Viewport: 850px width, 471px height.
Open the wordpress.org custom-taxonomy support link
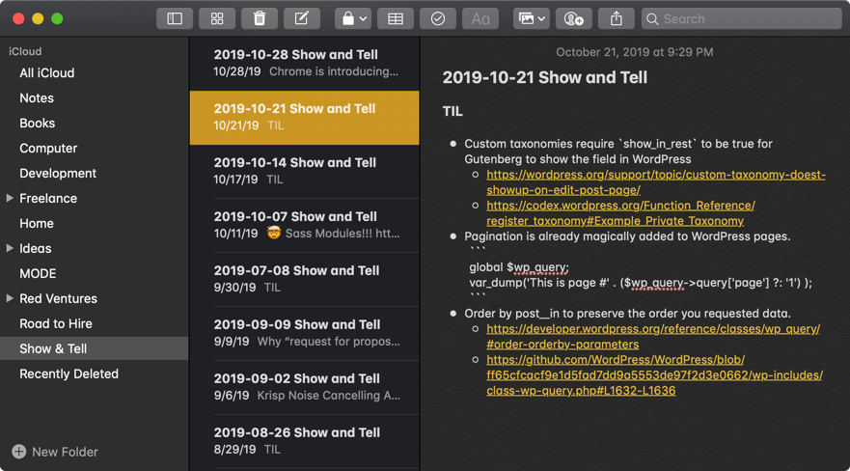pos(656,182)
